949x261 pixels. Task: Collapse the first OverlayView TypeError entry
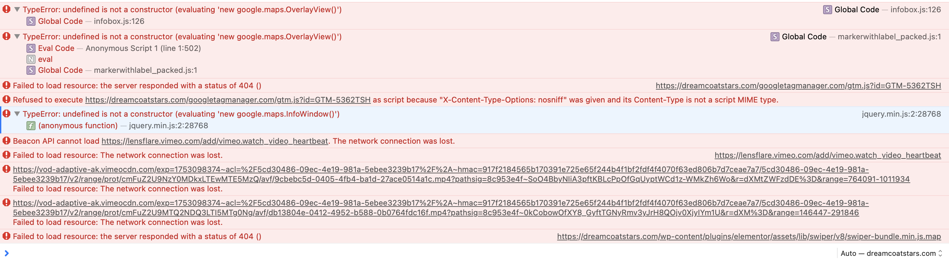[17, 10]
